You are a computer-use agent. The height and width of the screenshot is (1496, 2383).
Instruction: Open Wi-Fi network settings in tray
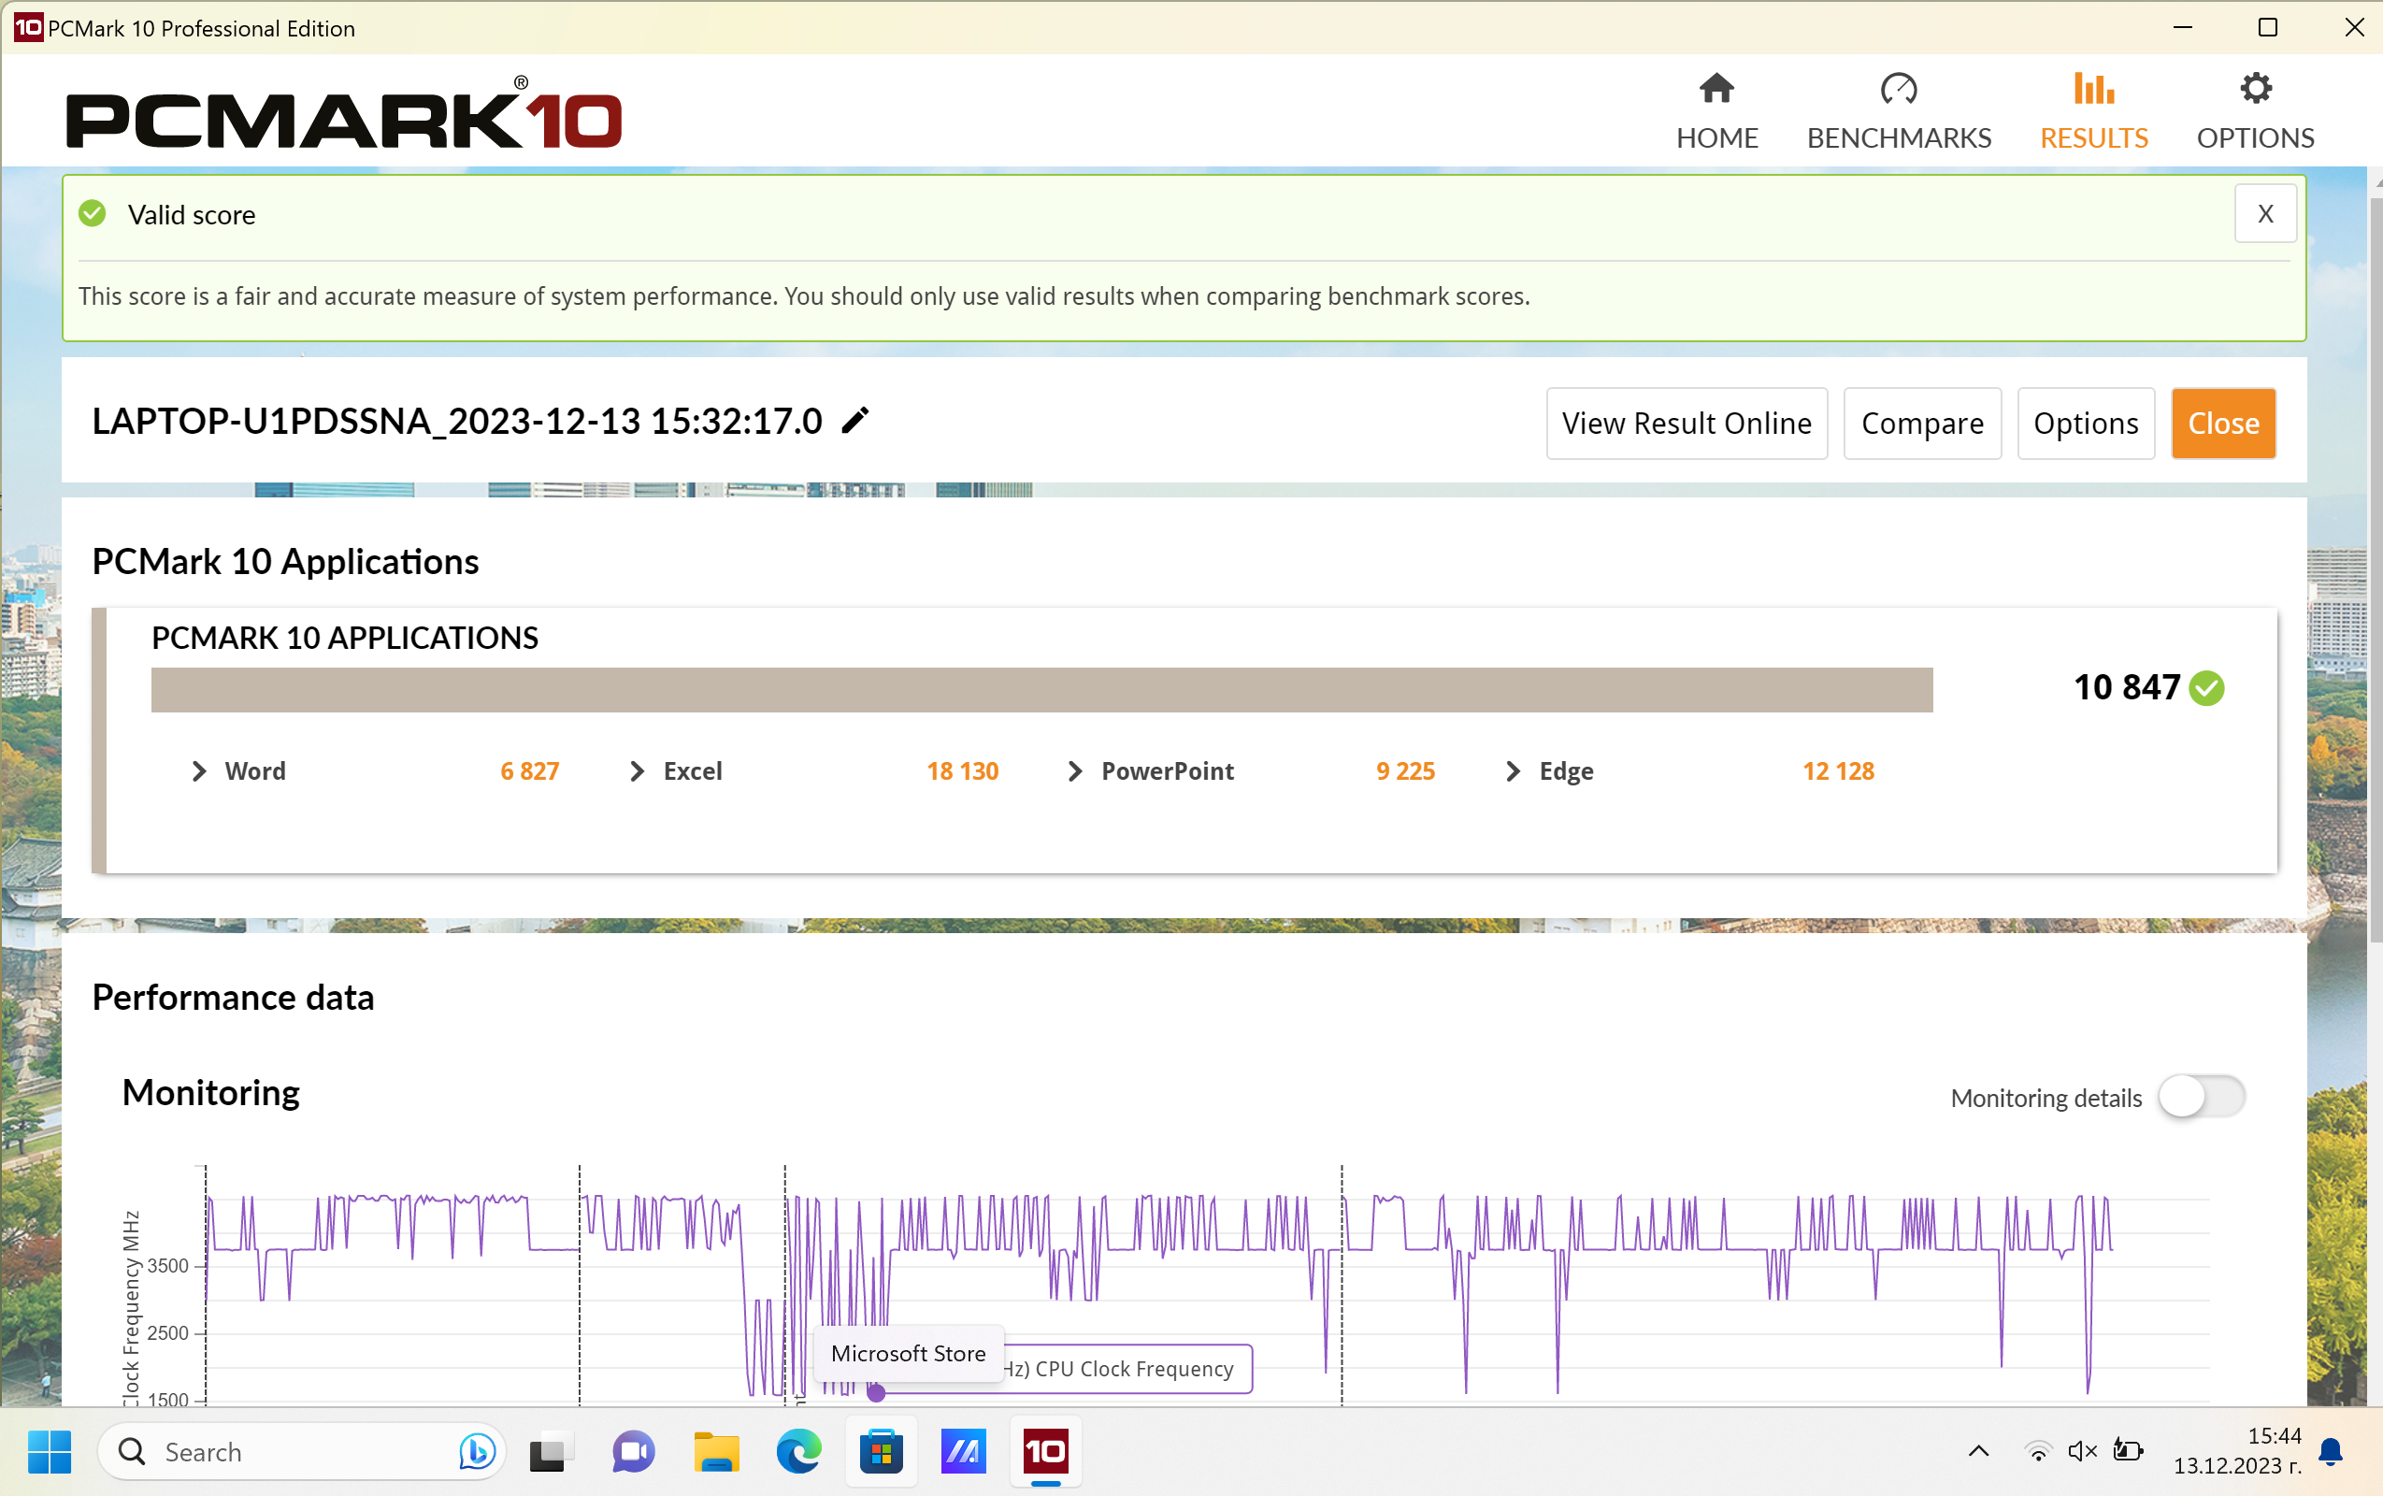click(x=2037, y=1451)
